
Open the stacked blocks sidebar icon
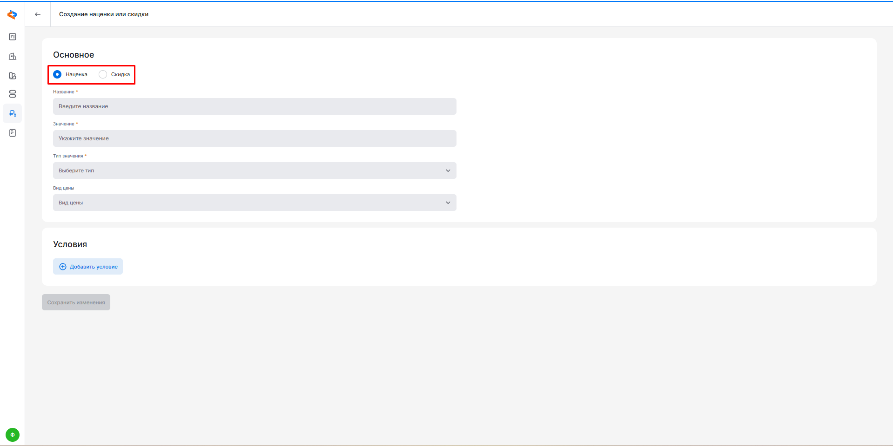[x=13, y=94]
